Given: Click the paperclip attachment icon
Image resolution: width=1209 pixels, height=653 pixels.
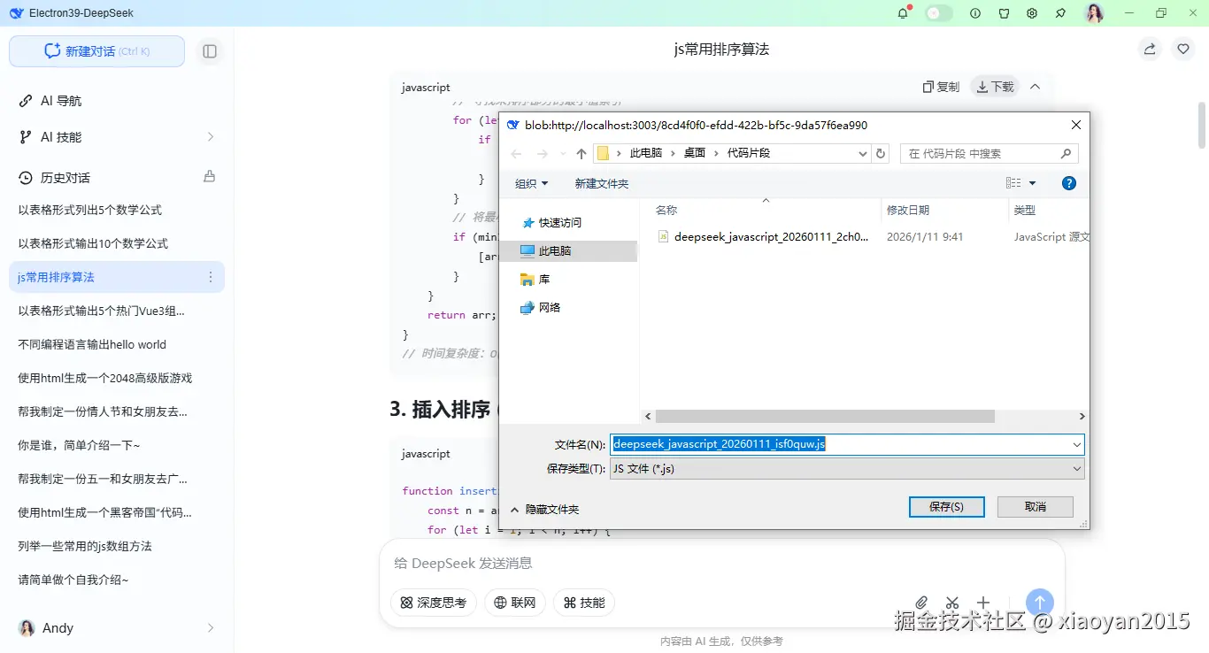Looking at the screenshot, I should pyautogui.click(x=920, y=602).
